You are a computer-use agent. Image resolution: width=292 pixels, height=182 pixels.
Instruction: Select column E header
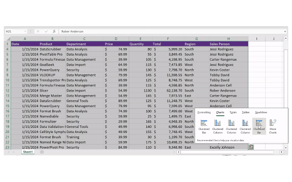(140, 39)
